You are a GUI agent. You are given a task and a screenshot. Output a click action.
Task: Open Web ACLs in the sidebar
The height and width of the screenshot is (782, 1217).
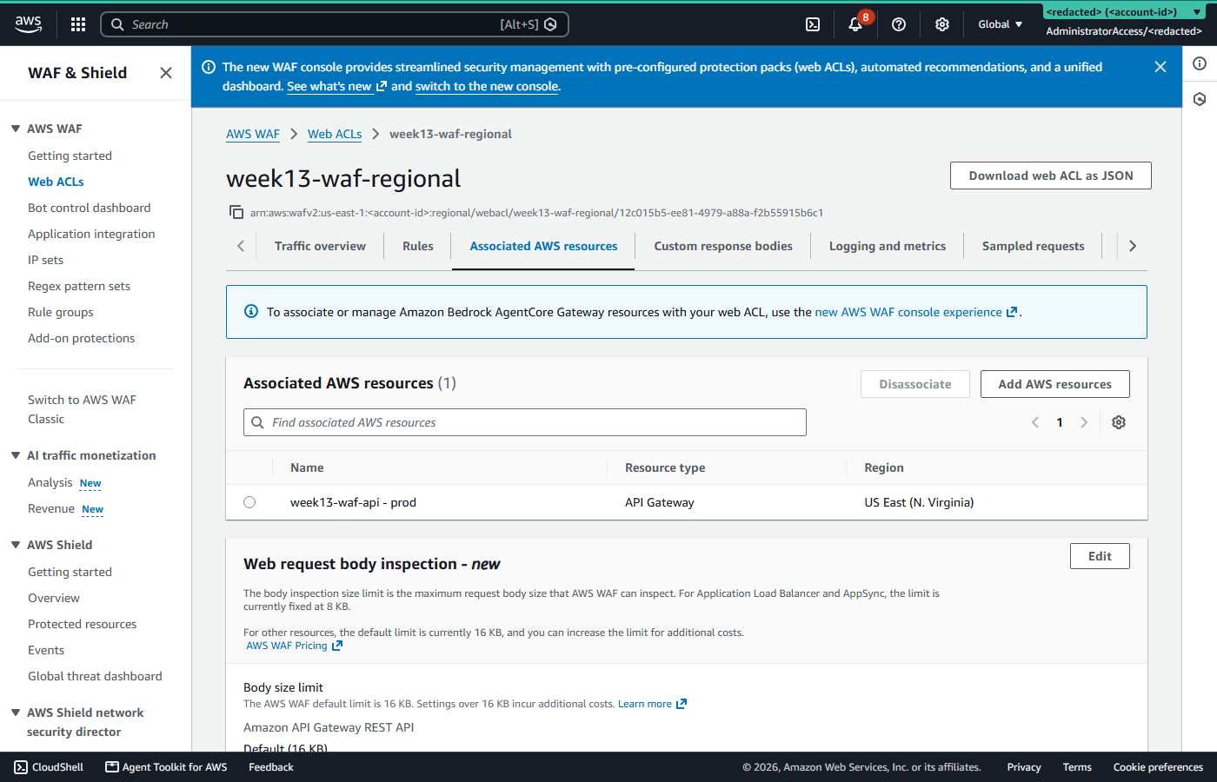(x=56, y=182)
